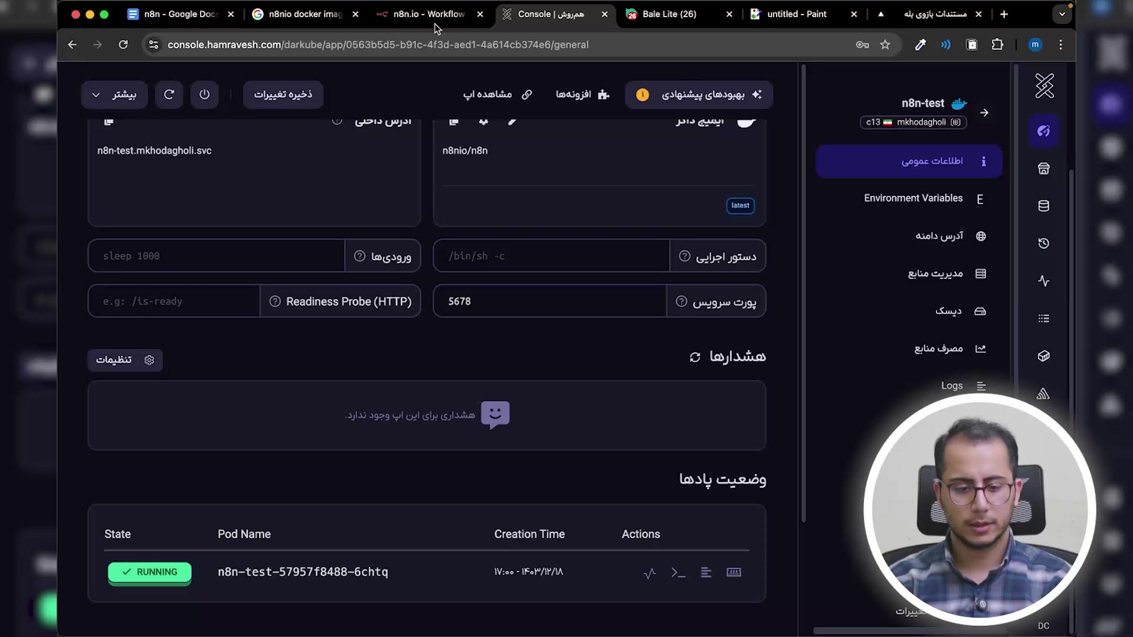This screenshot has height=637, width=1133.
Task: Click the Chrome address bar URL
Action: (x=378, y=45)
